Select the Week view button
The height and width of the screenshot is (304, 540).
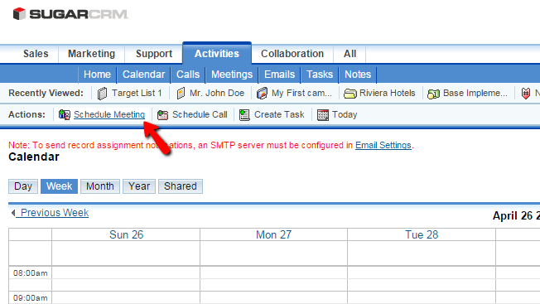coord(60,186)
